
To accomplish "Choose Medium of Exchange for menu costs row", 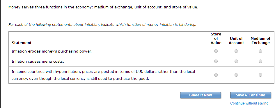I will click(x=260, y=61).
